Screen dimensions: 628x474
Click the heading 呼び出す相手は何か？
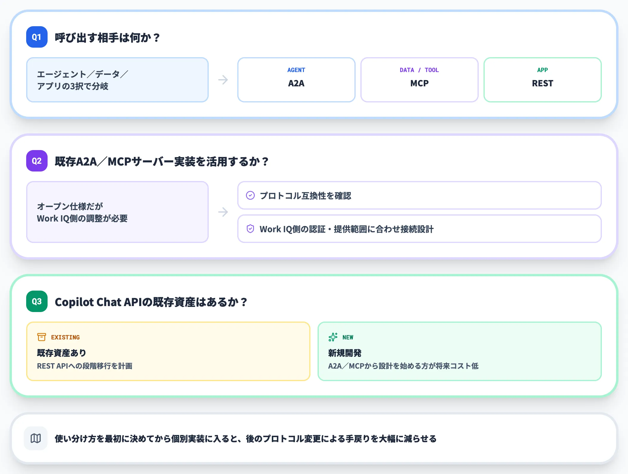(108, 38)
